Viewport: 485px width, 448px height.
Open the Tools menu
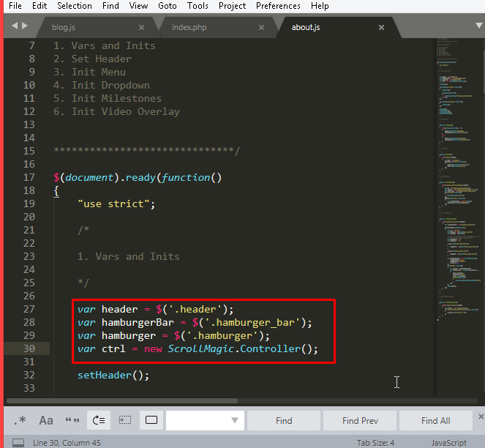(x=198, y=6)
